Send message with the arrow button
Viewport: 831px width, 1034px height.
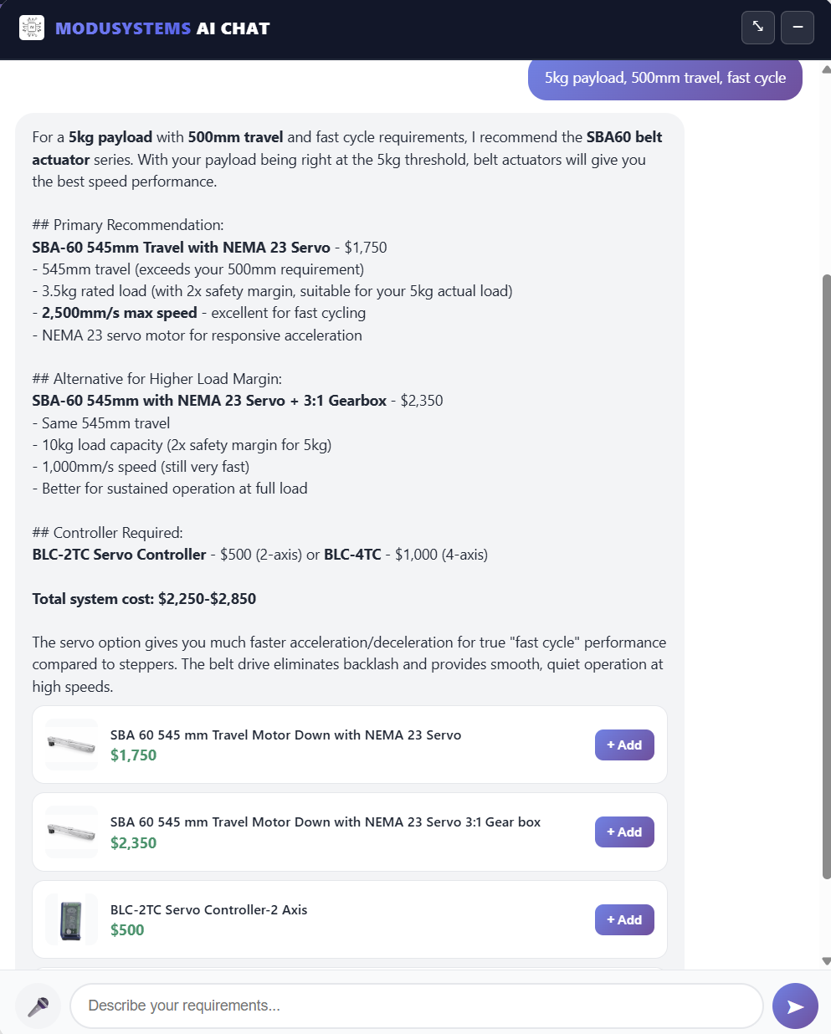tap(795, 1006)
